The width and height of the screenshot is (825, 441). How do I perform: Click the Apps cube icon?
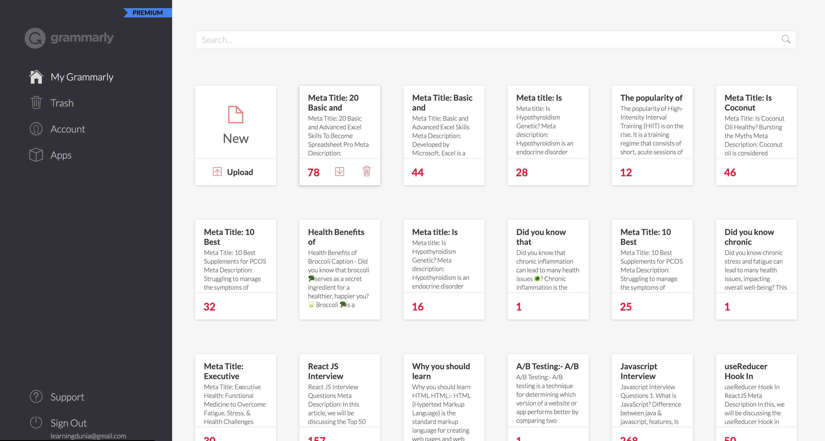36,155
